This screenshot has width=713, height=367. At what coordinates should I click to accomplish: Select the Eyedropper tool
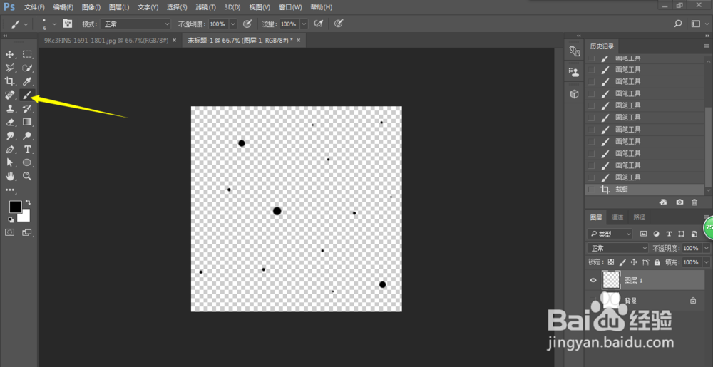(27, 81)
